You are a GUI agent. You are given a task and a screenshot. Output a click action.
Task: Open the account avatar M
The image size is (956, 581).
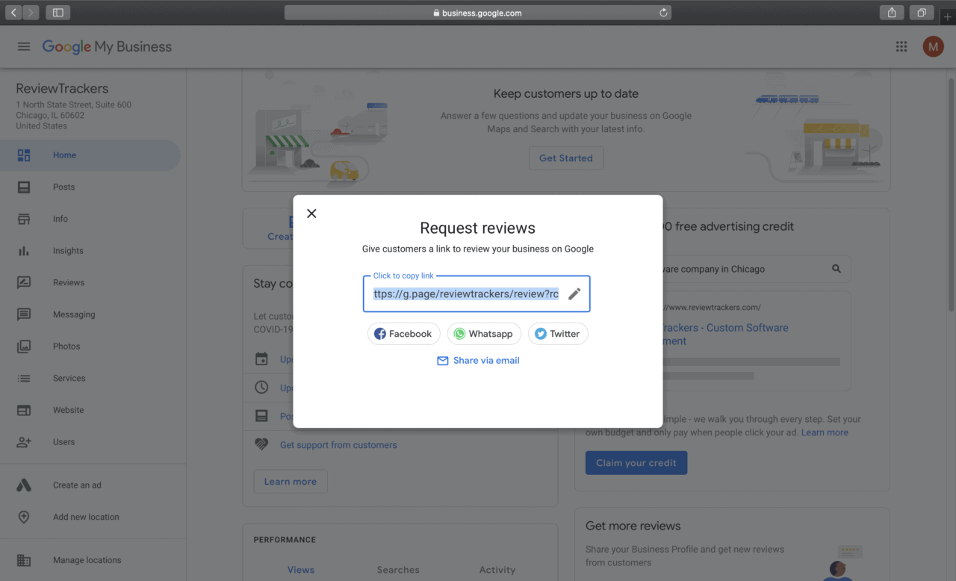933,46
